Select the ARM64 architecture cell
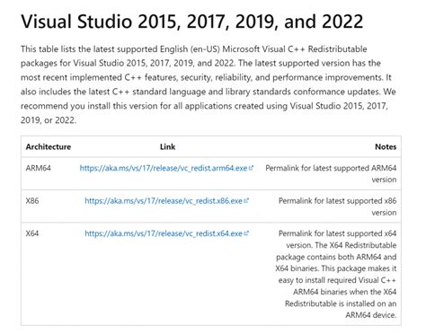The height and width of the screenshot is (334, 426). pyautogui.click(x=39, y=168)
